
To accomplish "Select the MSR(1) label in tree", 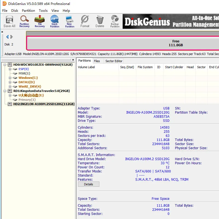I will (24, 73).
